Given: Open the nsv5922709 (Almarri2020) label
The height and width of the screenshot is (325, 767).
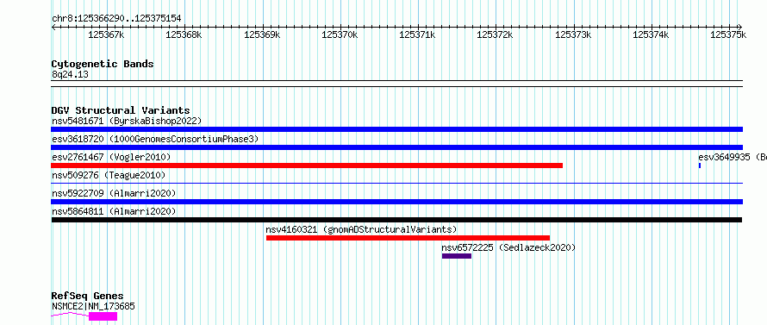Looking at the screenshot, I should 114,193.
